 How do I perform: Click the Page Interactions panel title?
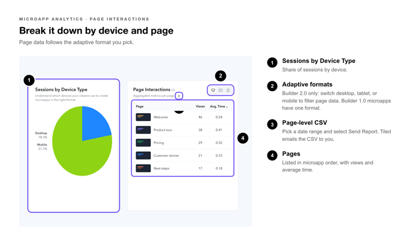152,89
